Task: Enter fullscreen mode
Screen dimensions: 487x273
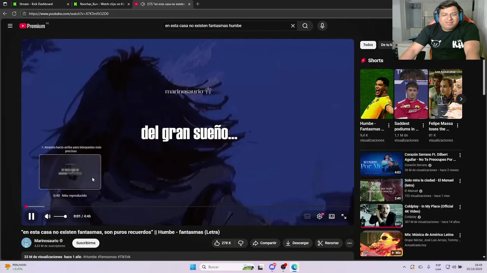Action: pyautogui.click(x=344, y=216)
